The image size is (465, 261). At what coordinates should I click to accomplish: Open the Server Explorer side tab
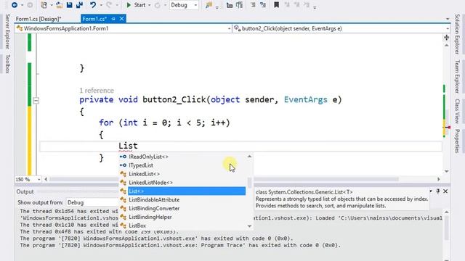[x=7, y=31]
